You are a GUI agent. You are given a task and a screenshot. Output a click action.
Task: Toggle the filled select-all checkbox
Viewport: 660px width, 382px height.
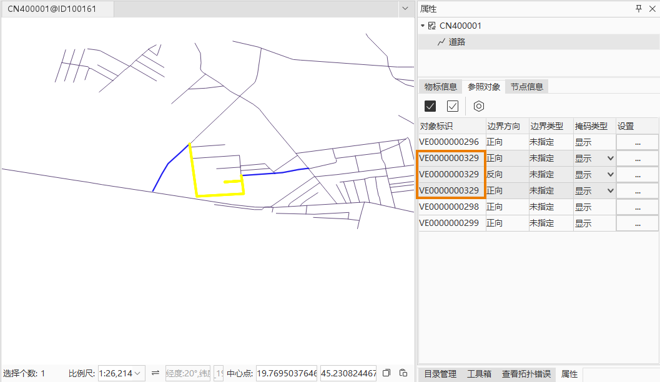(430, 106)
